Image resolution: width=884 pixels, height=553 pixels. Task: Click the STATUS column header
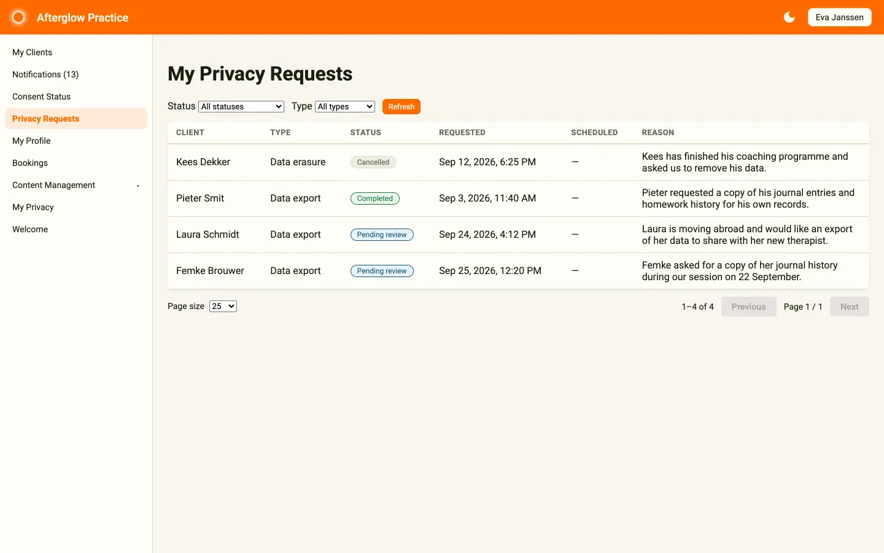(366, 132)
